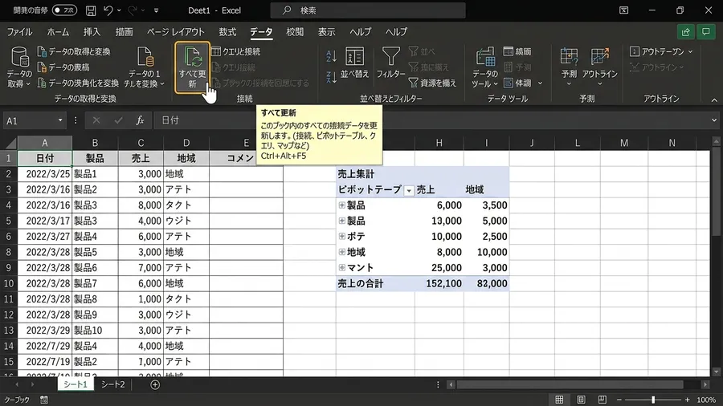Click the zoom out minus button
This screenshot has height=406, width=723.
pyautogui.click(x=619, y=400)
